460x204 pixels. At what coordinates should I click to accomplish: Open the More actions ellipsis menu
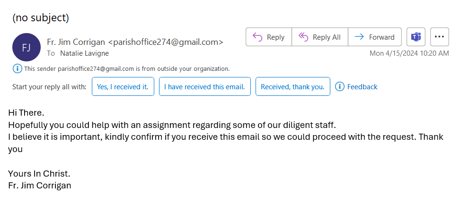(x=440, y=37)
